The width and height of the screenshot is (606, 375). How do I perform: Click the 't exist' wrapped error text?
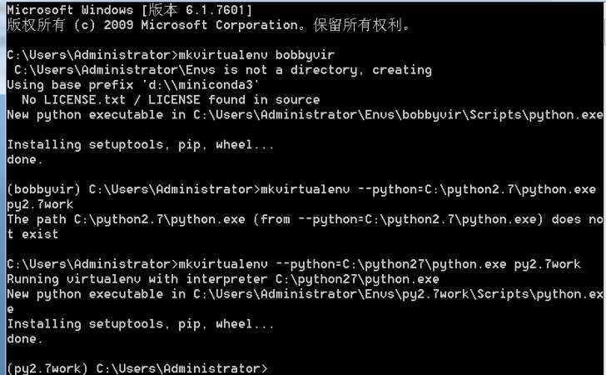pyautogui.click(x=32, y=234)
